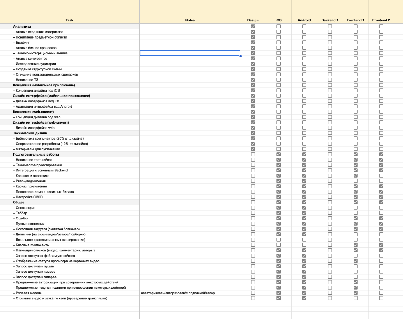The width and height of the screenshot is (403, 319).
Task: Uncheck iOS checkbox in the Диплинки row
Action: (x=279, y=234)
